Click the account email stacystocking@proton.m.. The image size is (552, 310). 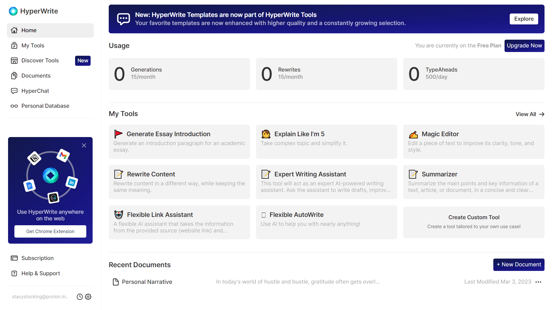(x=40, y=297)
